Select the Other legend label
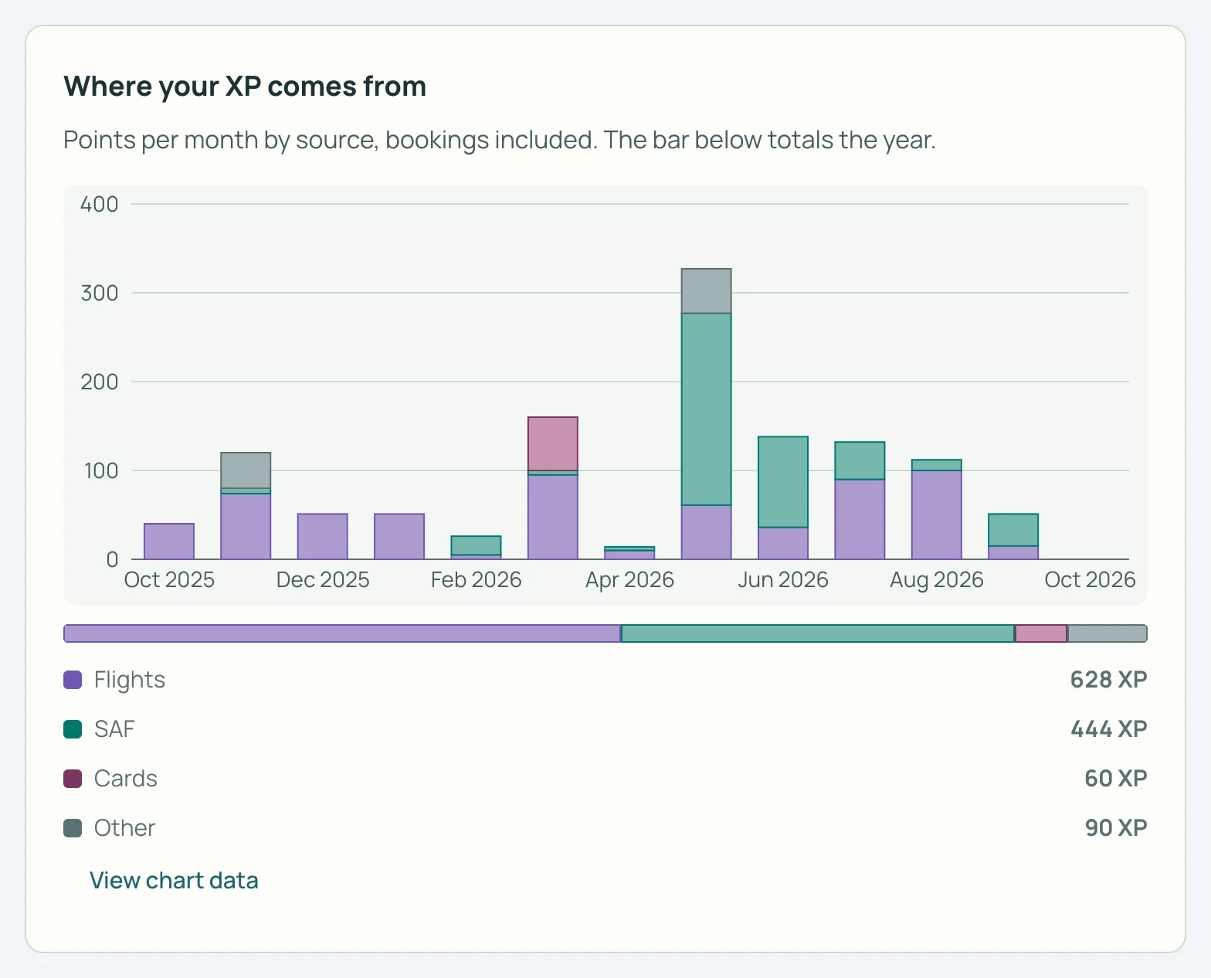The image size is (1211, 978). pyautogui.click(x=124, y=828)
